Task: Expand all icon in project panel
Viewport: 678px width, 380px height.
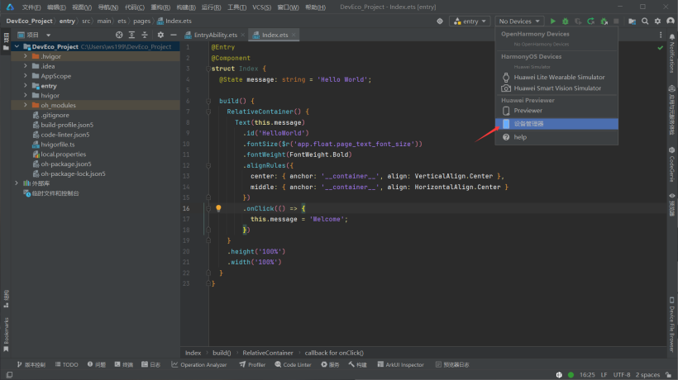Action: (132, 35)
